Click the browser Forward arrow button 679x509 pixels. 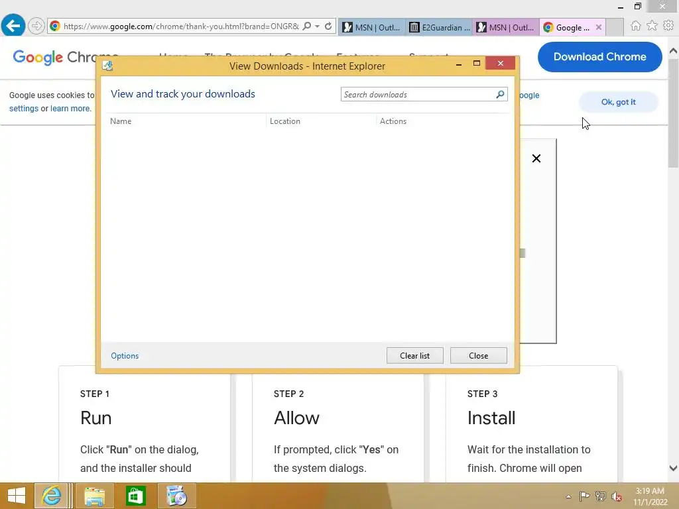pos(36,26)
